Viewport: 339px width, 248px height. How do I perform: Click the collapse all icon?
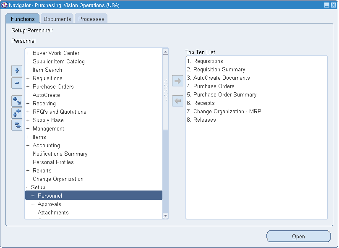17,125
